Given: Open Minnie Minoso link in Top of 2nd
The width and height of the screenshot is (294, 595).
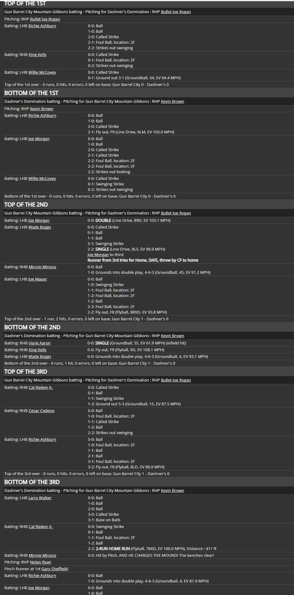Looking at the screenshot, I should click(x=43, y=267).
